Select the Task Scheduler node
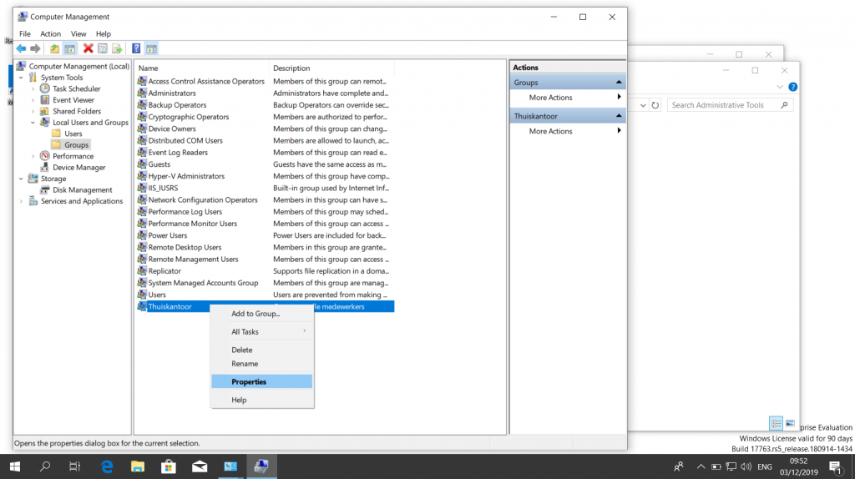 tap(76, 88)
